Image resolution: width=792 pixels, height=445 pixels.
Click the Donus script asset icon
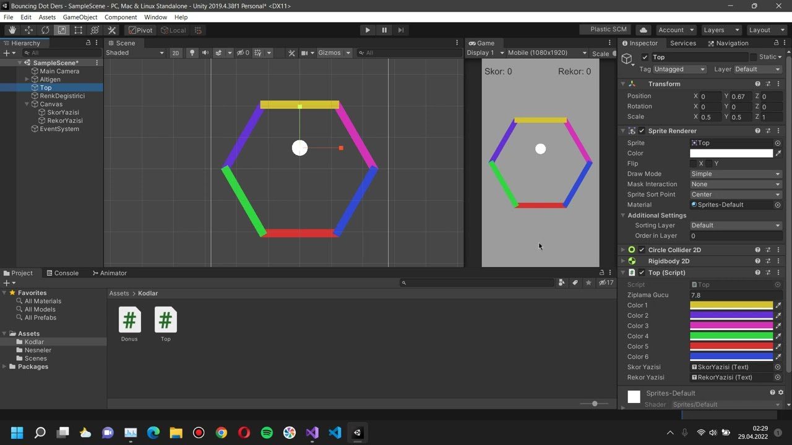pos(129,320)
